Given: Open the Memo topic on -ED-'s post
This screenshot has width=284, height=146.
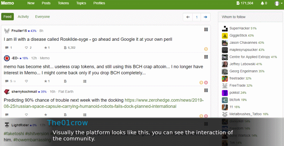Looking at the screenshot, I should [45, 58].
